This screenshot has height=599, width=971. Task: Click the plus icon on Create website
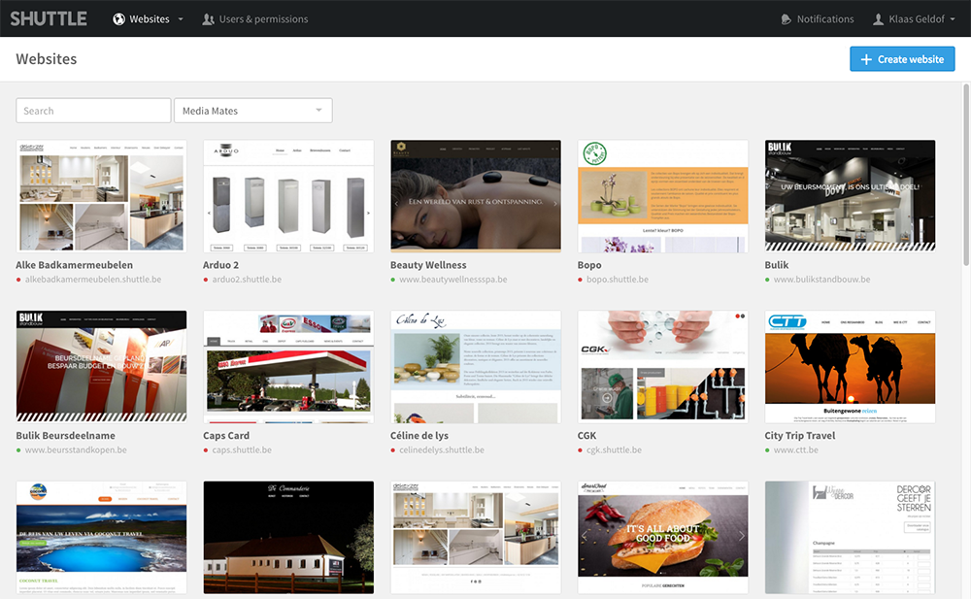click(x=866, y=59)
